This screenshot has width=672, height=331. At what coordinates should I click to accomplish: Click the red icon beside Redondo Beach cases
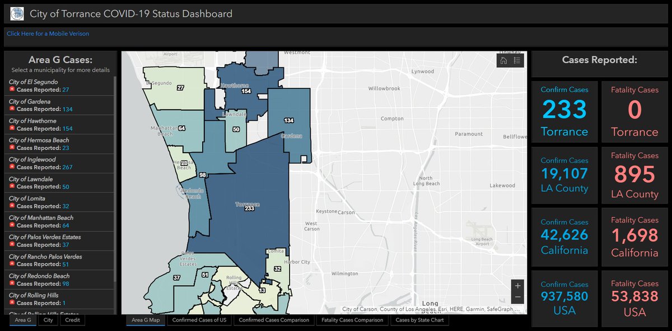(12, 283)
